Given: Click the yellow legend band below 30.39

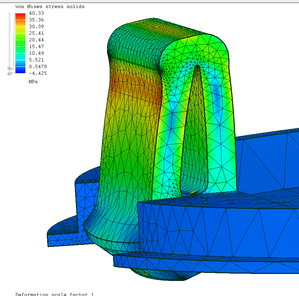Looking at the screenshot, I should pyautogui.click(x=20, y=30).
